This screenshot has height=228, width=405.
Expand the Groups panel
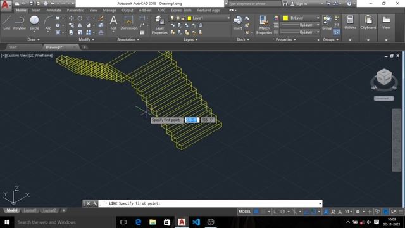coord(330,39)
